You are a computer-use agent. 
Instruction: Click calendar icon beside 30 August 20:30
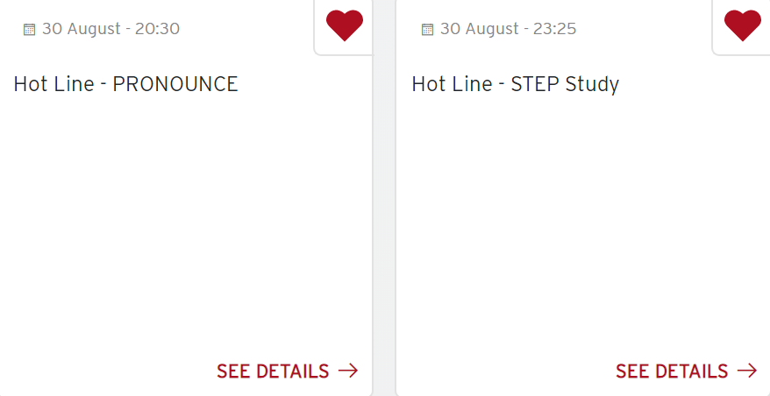[29, 30]
